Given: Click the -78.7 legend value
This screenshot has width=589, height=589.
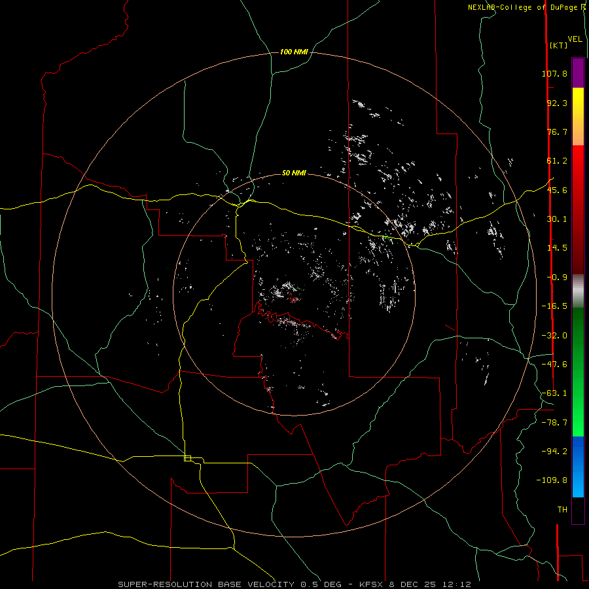Looking at the screenshot, I should pos(554,423).
